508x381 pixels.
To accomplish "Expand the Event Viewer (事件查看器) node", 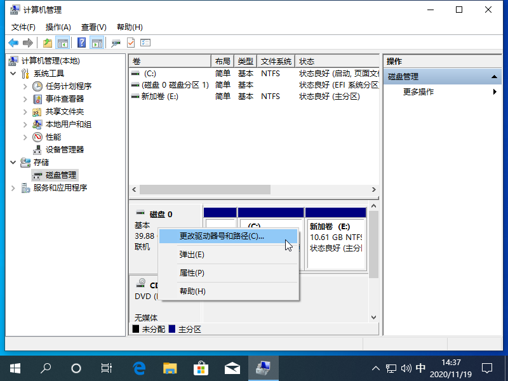I will tap(25, 99).
